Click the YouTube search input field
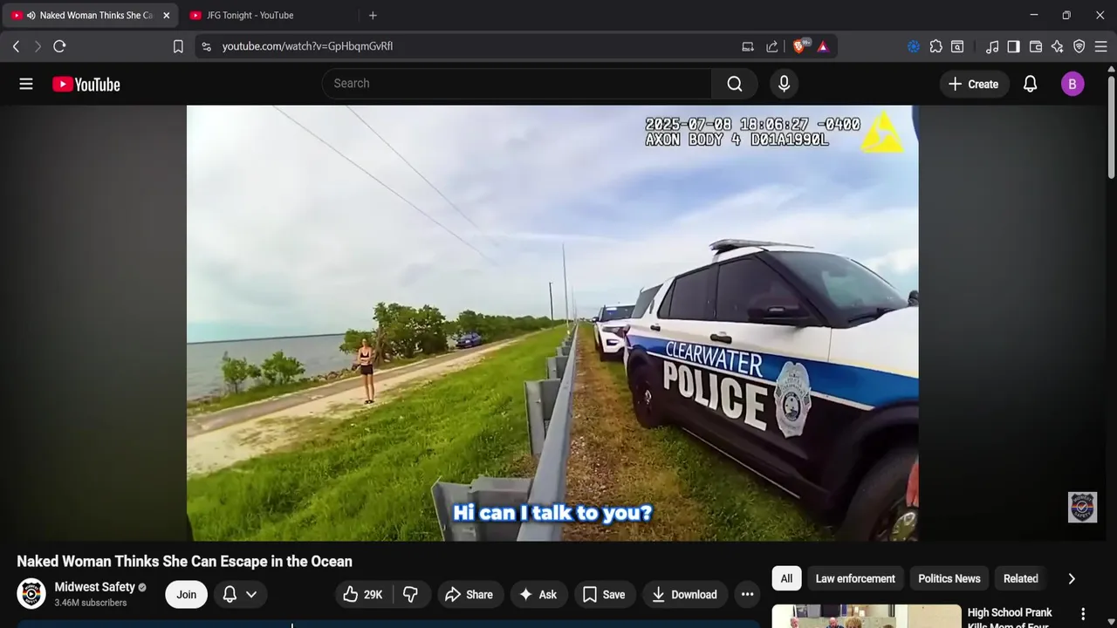The height and width of the screenshot is (628, 1117). pos(517,84)
